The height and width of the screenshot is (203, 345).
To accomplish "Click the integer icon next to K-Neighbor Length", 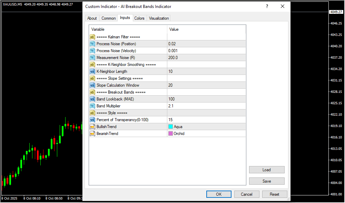I will [x=92, y=71].
